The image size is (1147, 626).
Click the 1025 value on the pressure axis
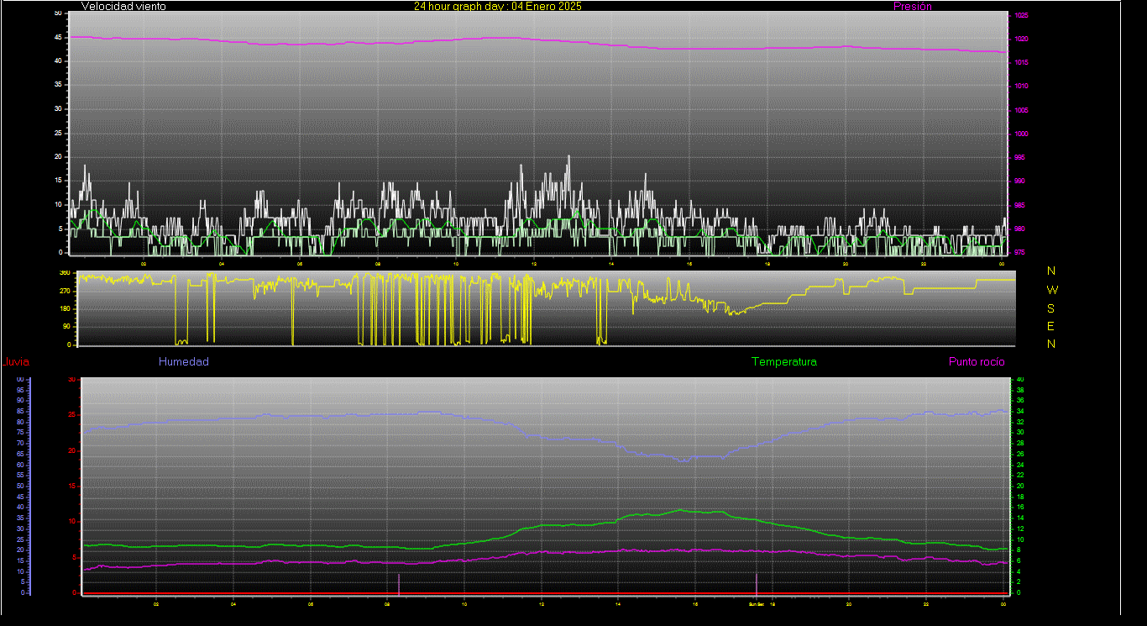(x=1021, y=16)
